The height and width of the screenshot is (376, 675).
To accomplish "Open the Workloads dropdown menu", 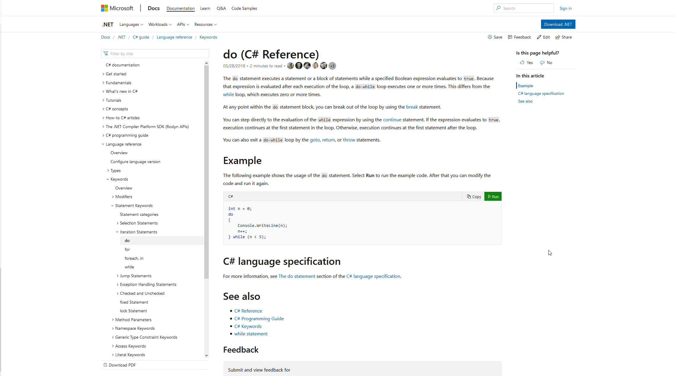I will click(x=160, y=24).
